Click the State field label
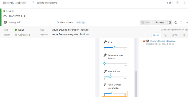 [x=6, y=30]
